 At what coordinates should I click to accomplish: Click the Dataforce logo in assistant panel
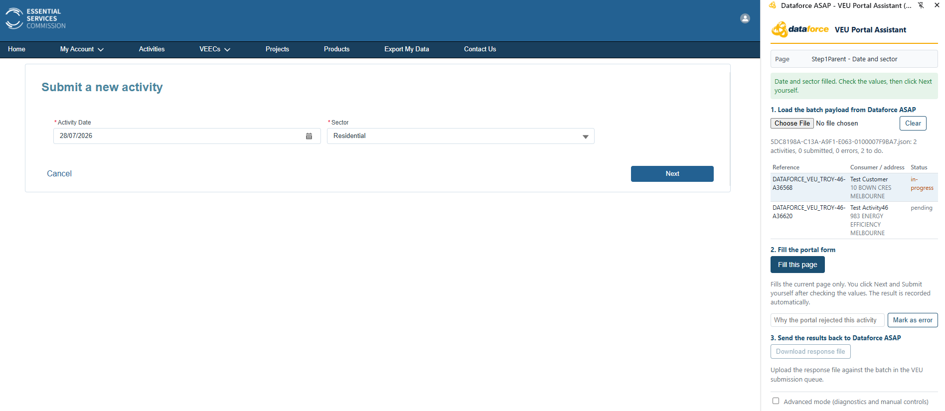tap(800, 29)
